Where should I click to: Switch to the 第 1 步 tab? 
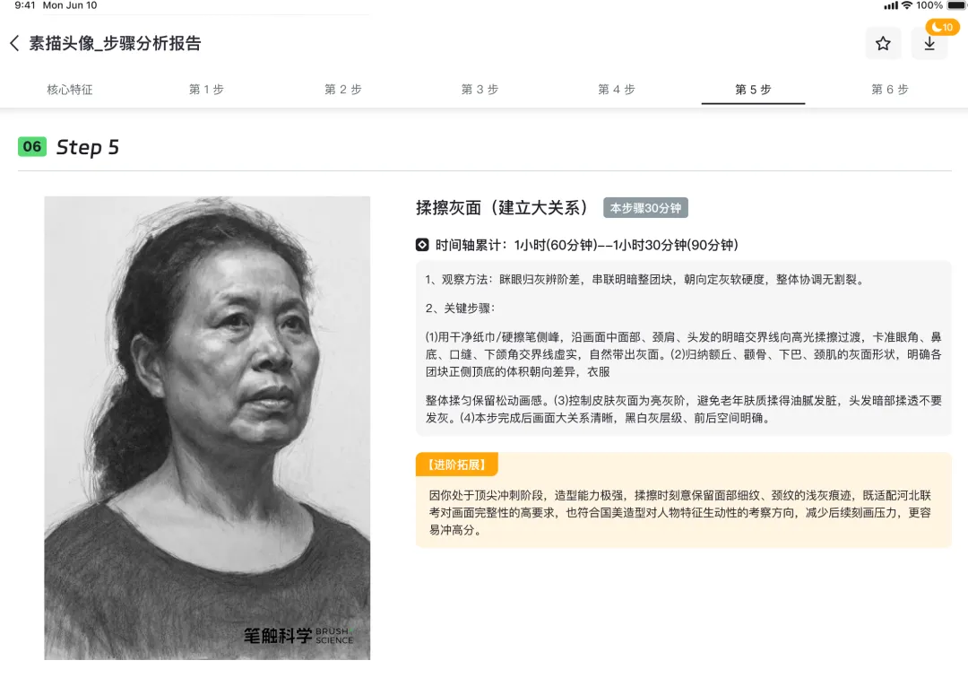pos(206,90)
